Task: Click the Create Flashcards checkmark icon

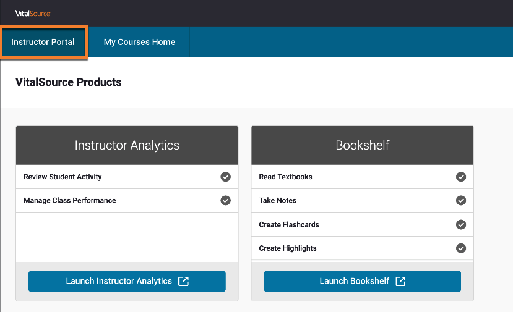Action: click(x=461, y=224)
